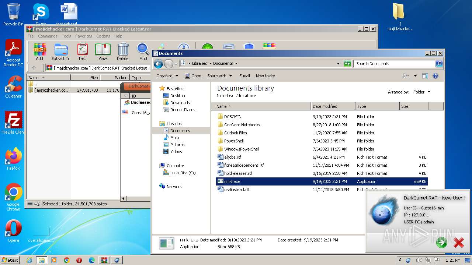Toggle the preview pane in Explorer
This screenshot has height=265, width=472.
click(x=425, y=76)
